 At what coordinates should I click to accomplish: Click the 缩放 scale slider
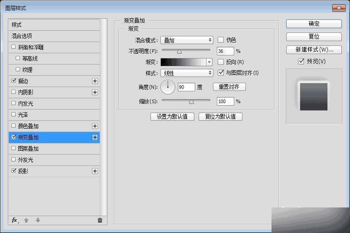(x=186, y=101)
